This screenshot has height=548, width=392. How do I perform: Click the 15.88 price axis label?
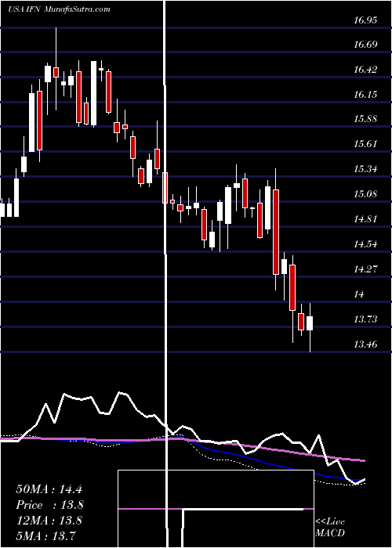[365, 119]
